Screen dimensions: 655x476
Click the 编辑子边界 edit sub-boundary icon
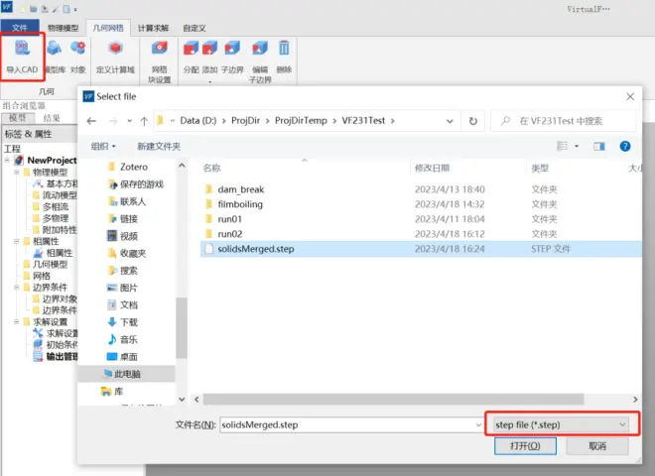click(x=260, y=50)
